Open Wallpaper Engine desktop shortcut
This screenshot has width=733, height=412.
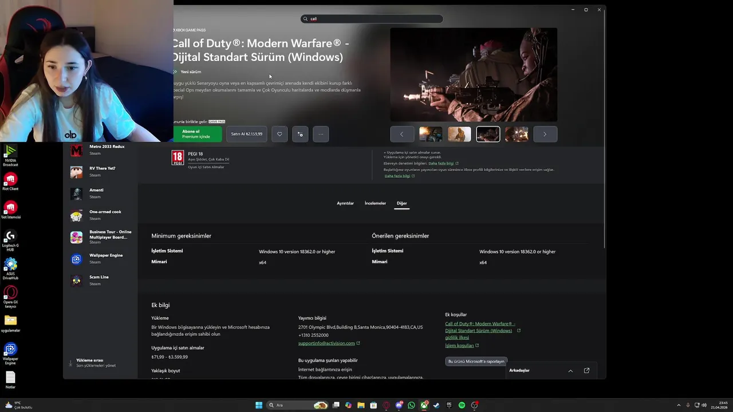pos(10,354)
